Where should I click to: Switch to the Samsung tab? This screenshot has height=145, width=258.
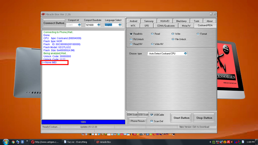[x=149, y=21]
